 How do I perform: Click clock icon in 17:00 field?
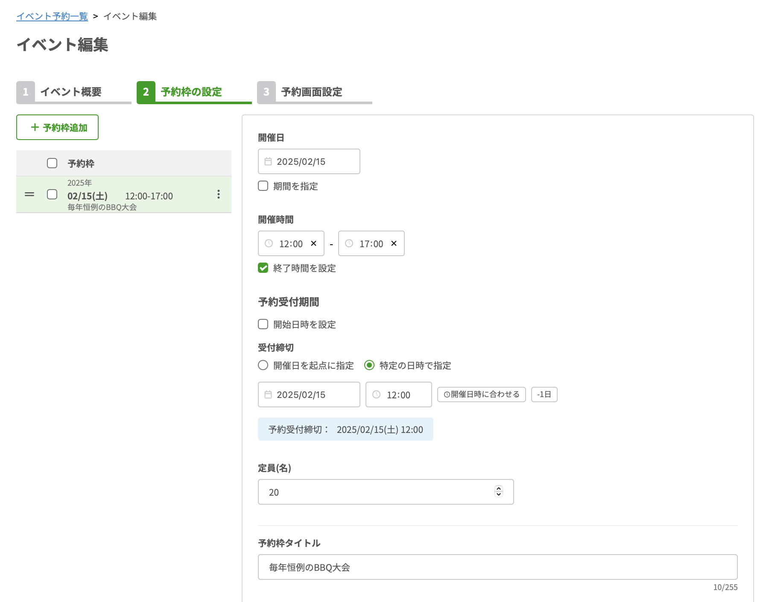click(x=349, y=243)
